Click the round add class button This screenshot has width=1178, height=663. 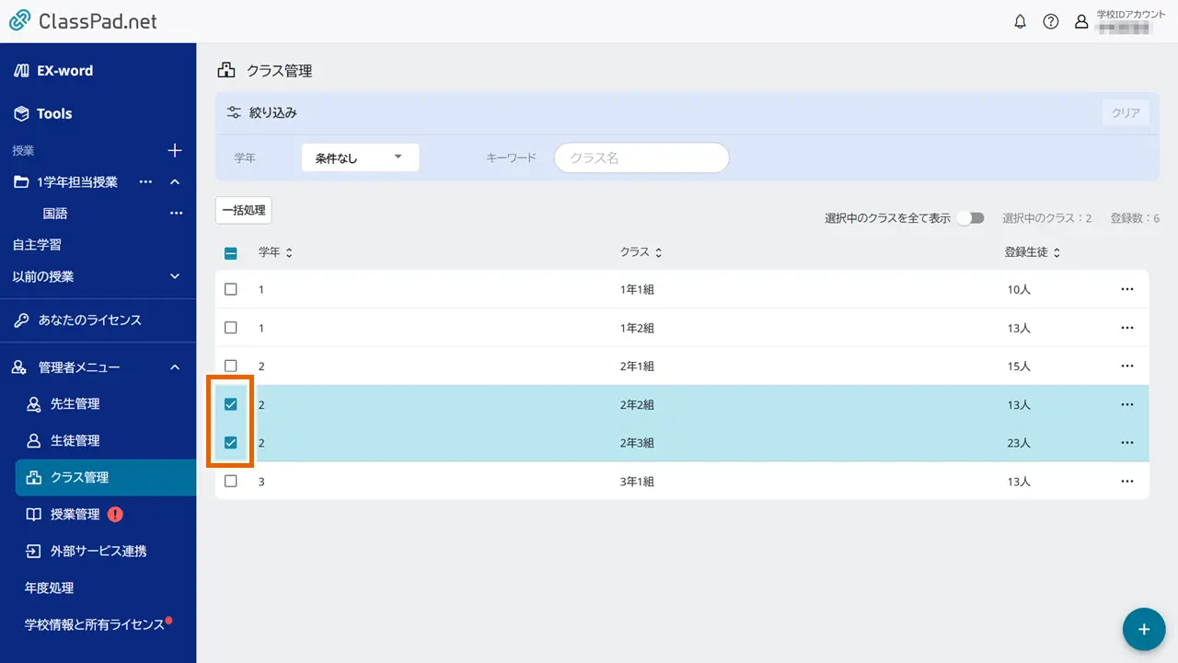[x=1144, y=630]
